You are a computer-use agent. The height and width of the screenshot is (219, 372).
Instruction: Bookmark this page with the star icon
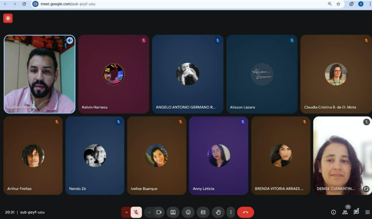[x=338, y=4]
